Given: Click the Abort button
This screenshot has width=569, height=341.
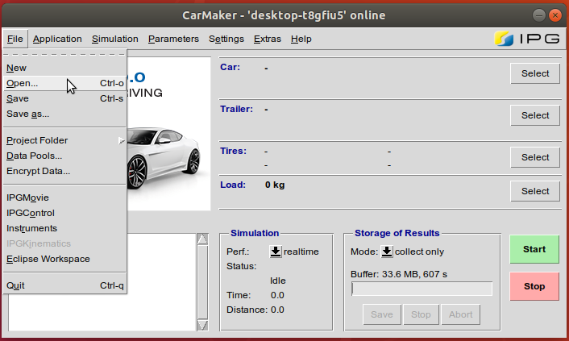Looking at the screenshot, I should click(460, 314).
